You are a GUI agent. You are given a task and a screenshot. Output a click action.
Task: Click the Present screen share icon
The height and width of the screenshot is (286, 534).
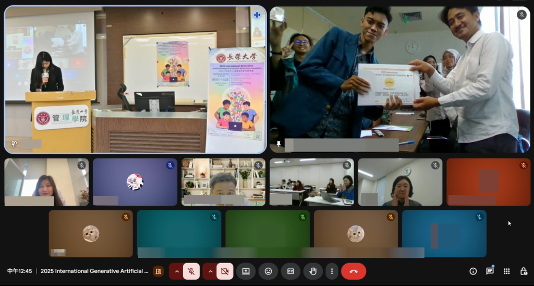[246, 271]
